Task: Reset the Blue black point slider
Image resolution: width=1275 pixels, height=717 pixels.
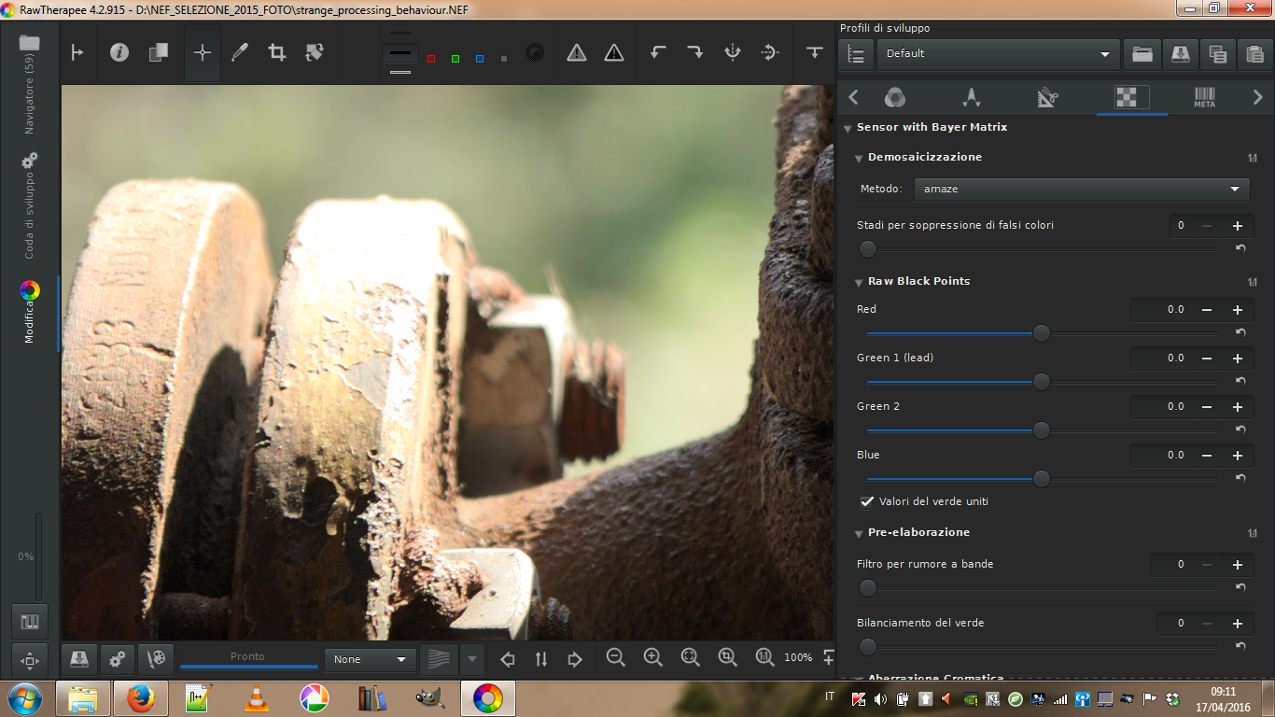Action: click(x=1240, y=478)
